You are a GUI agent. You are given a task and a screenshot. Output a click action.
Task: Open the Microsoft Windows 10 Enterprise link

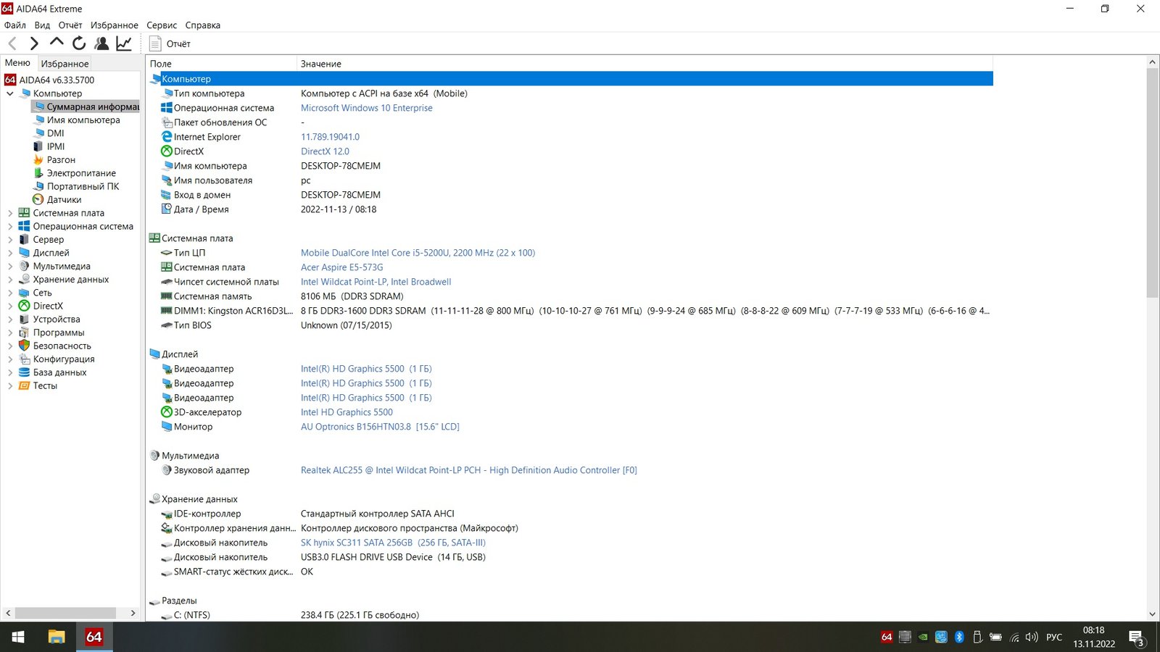click(366, 108)
